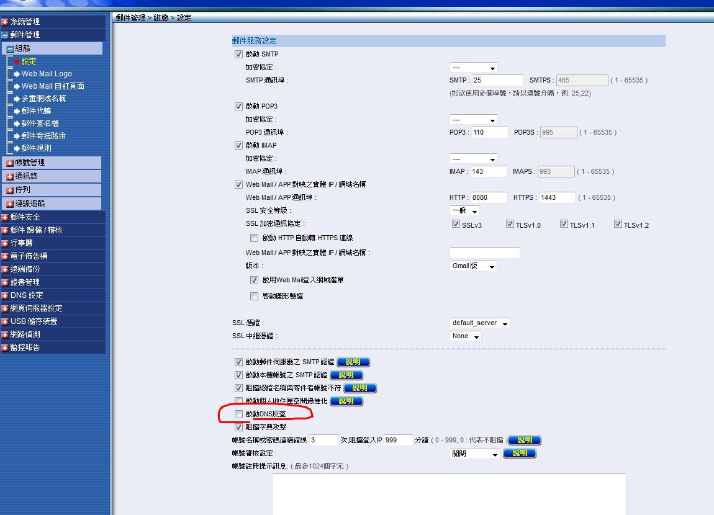Uncheck the 啟動 SMTP checkbox
This screenshot has height=515, width=714.
click(x=238, y=55)
